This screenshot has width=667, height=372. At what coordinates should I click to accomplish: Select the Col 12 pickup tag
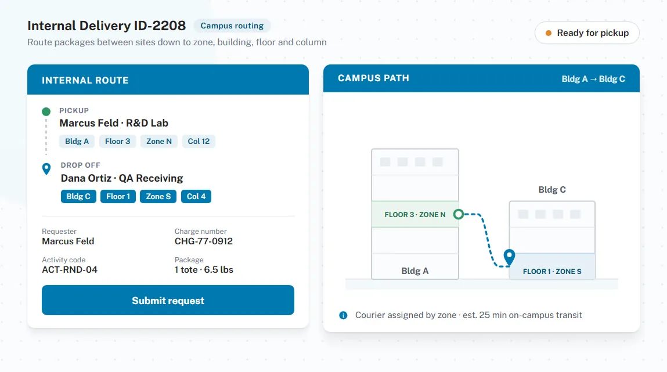(199, 141)
